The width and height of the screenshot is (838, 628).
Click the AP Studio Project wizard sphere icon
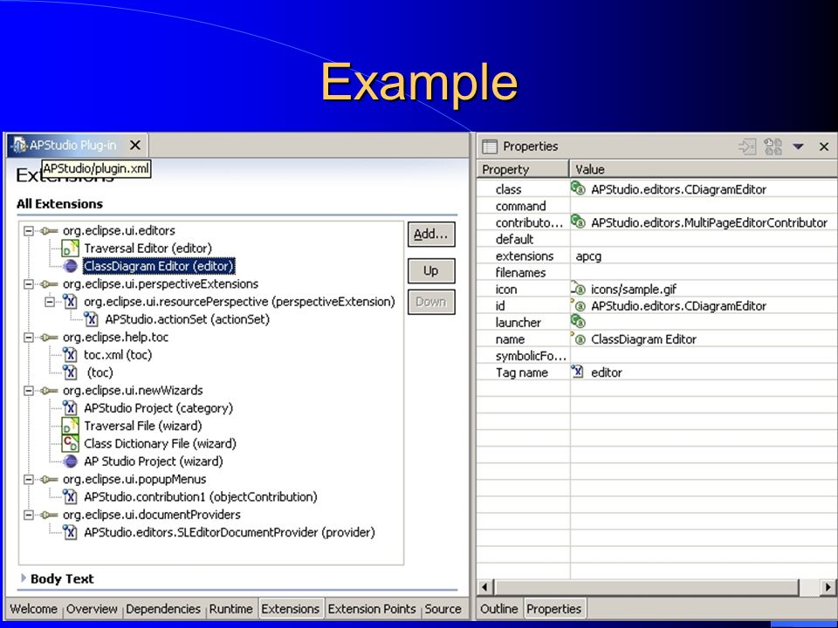(x=70, y=461)
